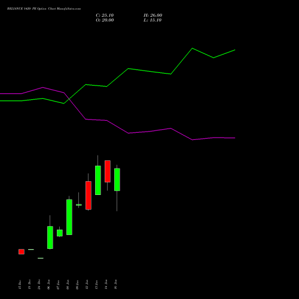Click the red candle above 12 Jan
The height and width of the screenshot is (299, 299).
click(89, 196)
